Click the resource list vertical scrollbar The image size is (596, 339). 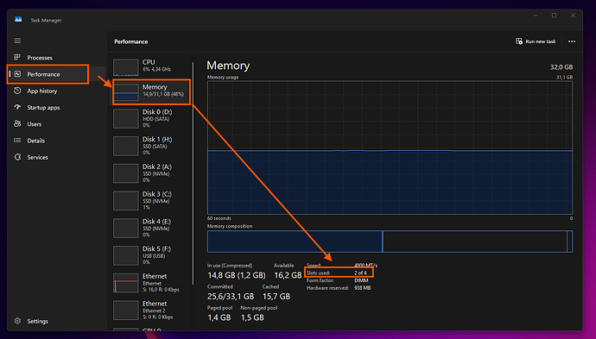click(x=193, y=173)
